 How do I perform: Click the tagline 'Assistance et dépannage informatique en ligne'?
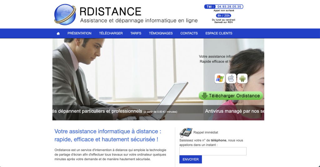(139, 20)
